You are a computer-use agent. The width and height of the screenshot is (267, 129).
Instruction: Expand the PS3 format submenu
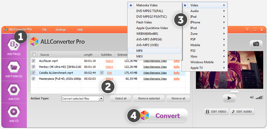coord(205,51)
